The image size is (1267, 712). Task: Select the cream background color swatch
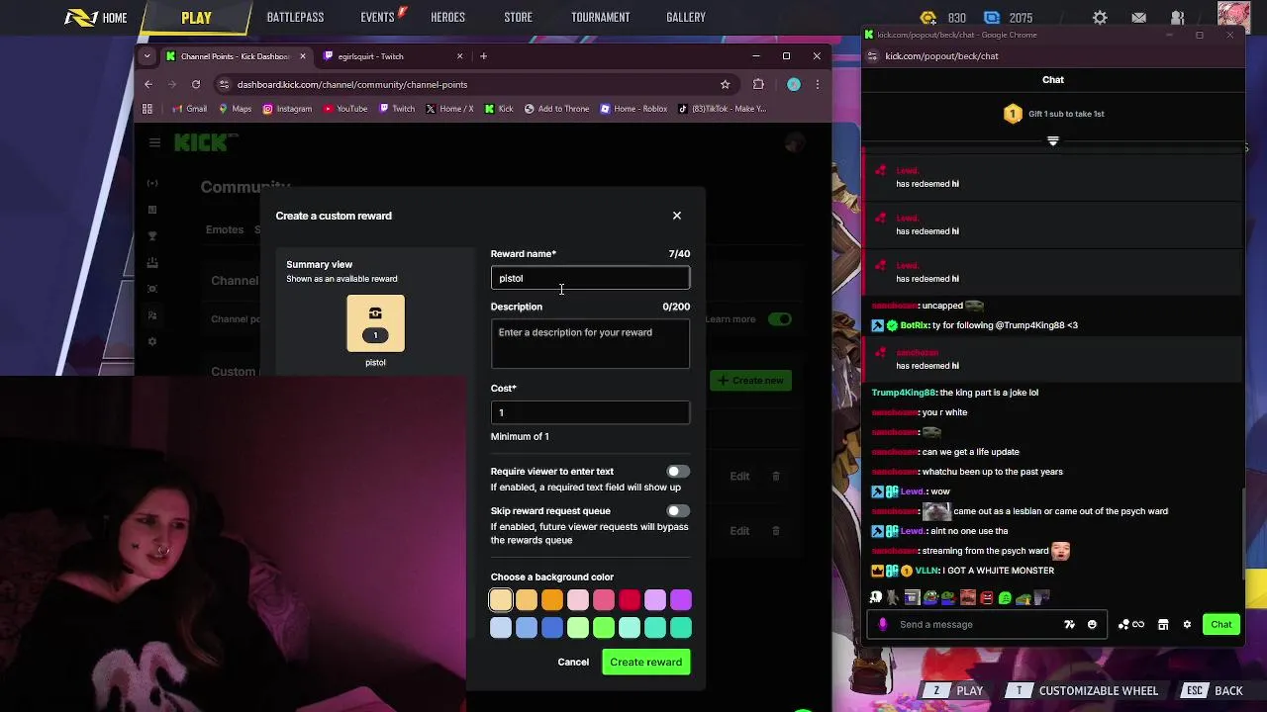coord(501,600)
